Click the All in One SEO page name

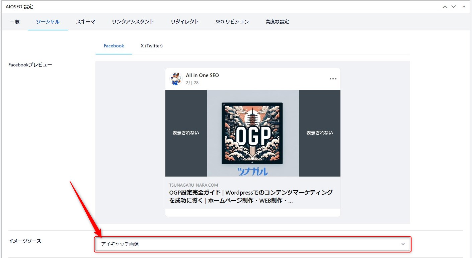[202, 75]
